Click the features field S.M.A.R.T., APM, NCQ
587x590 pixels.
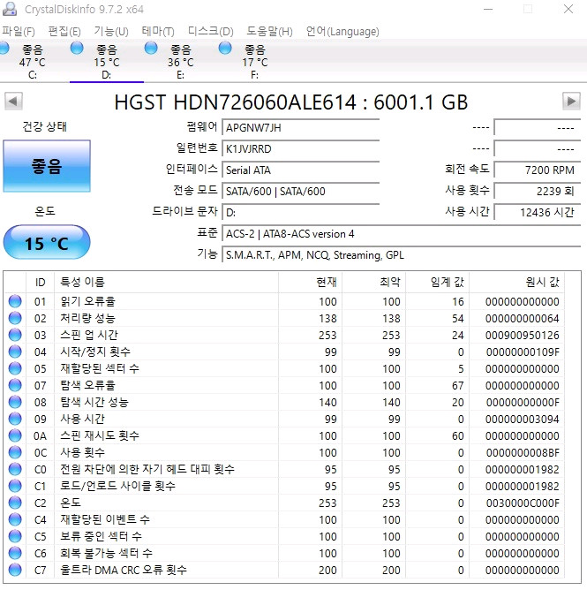point(402,255)
